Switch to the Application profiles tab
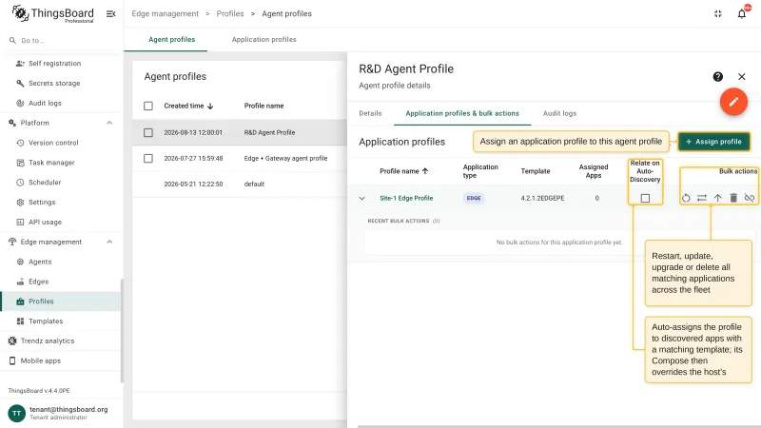Viewport: 761px width, 428px height. click(264, 39)
